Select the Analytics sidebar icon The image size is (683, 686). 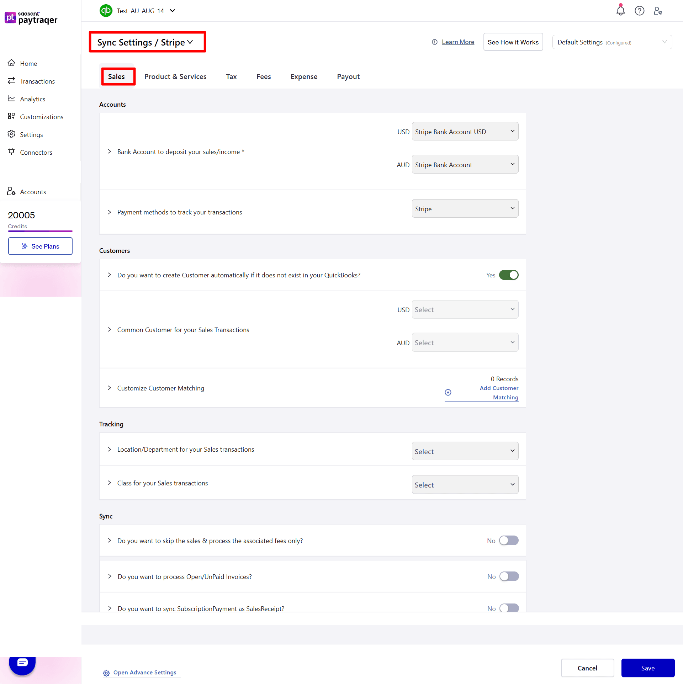tap(11, 99)
